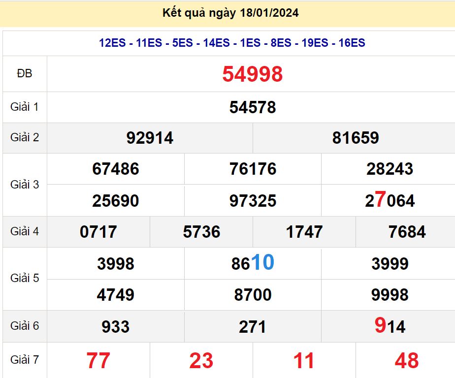Click the Giải 4 number 7684
This screenshot has height=378, width=455.
[x=407, y=232]
